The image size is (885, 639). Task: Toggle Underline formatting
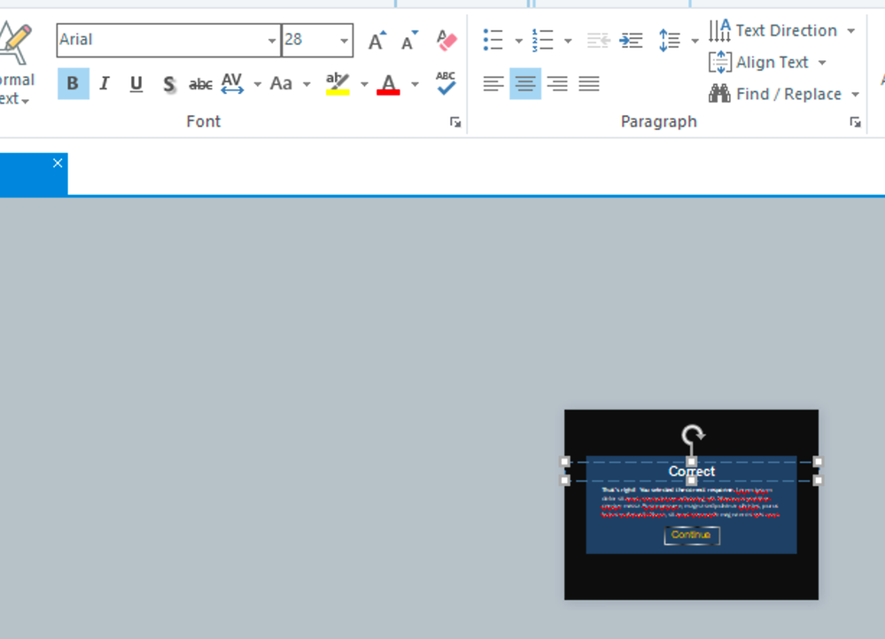pos(136,84)
